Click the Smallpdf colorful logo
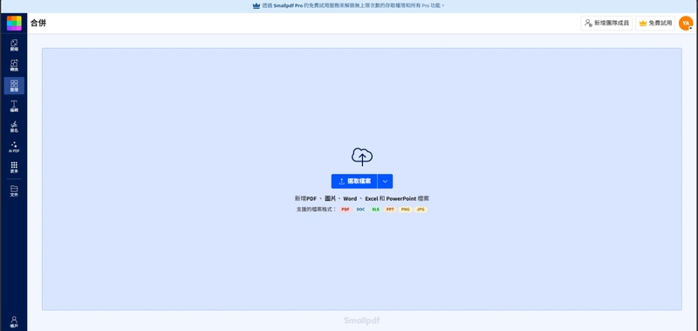Screen dimensions: 698x331 coord(14,24)
